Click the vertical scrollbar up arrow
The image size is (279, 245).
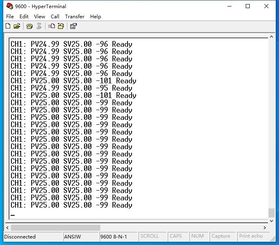[x=271, y=37]
